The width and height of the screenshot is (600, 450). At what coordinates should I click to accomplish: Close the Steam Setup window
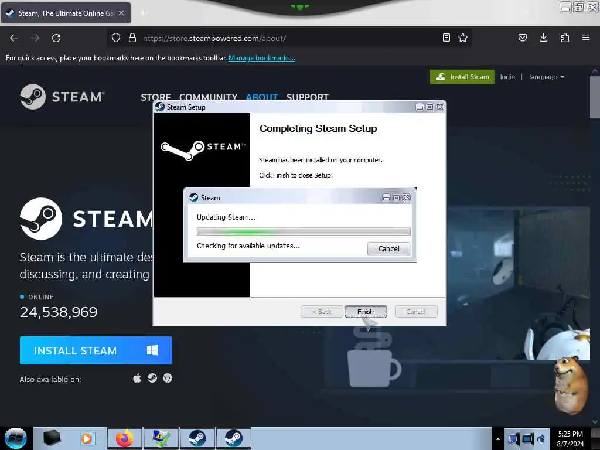(x=440, y=107)
